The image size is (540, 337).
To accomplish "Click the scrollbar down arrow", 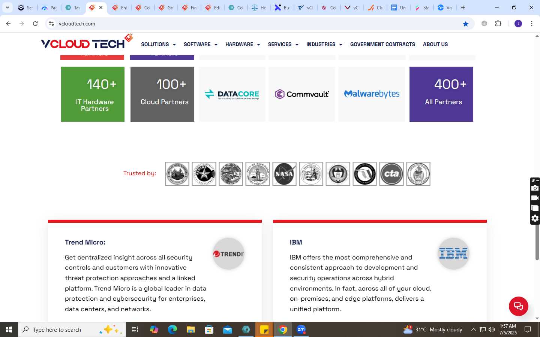I will (537, 318).
